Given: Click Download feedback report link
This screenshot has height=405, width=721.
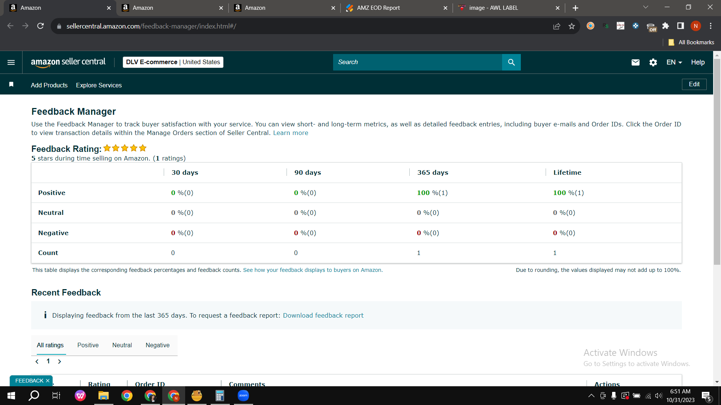Looking at the screenshot, I should click(323, 315).
